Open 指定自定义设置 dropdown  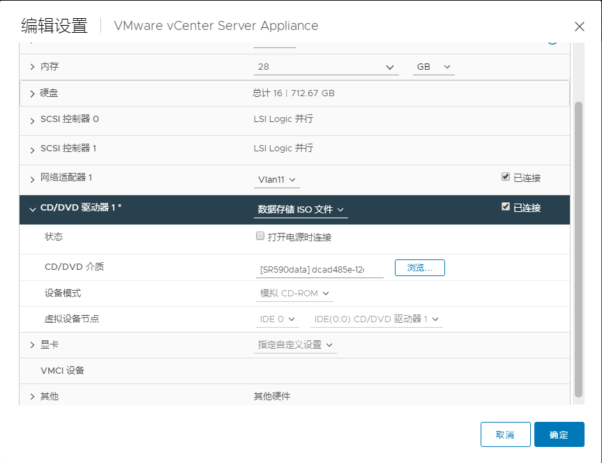[295, 344]
